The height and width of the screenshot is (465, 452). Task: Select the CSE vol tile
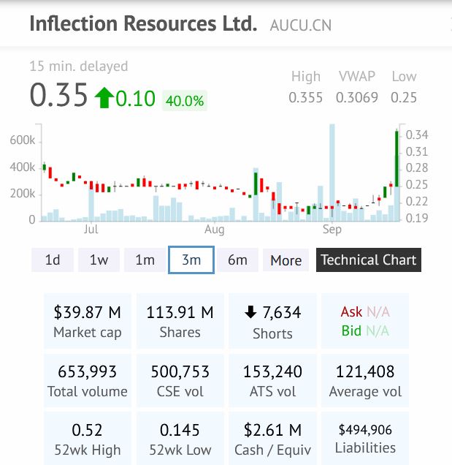[x=180, y=381]
